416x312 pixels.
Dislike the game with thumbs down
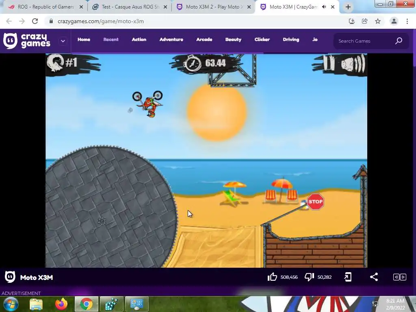coord(309,277)
